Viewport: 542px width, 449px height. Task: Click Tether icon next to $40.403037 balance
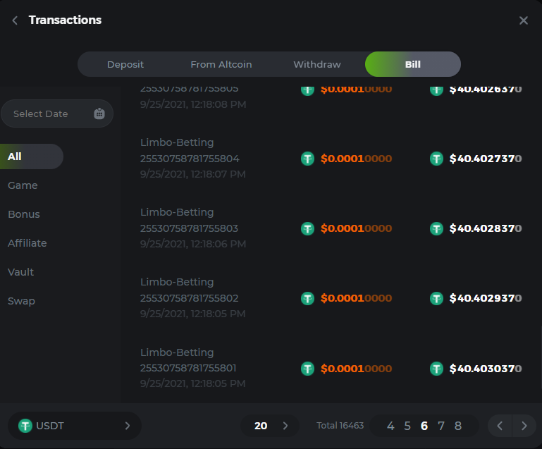tap(437, 369)
